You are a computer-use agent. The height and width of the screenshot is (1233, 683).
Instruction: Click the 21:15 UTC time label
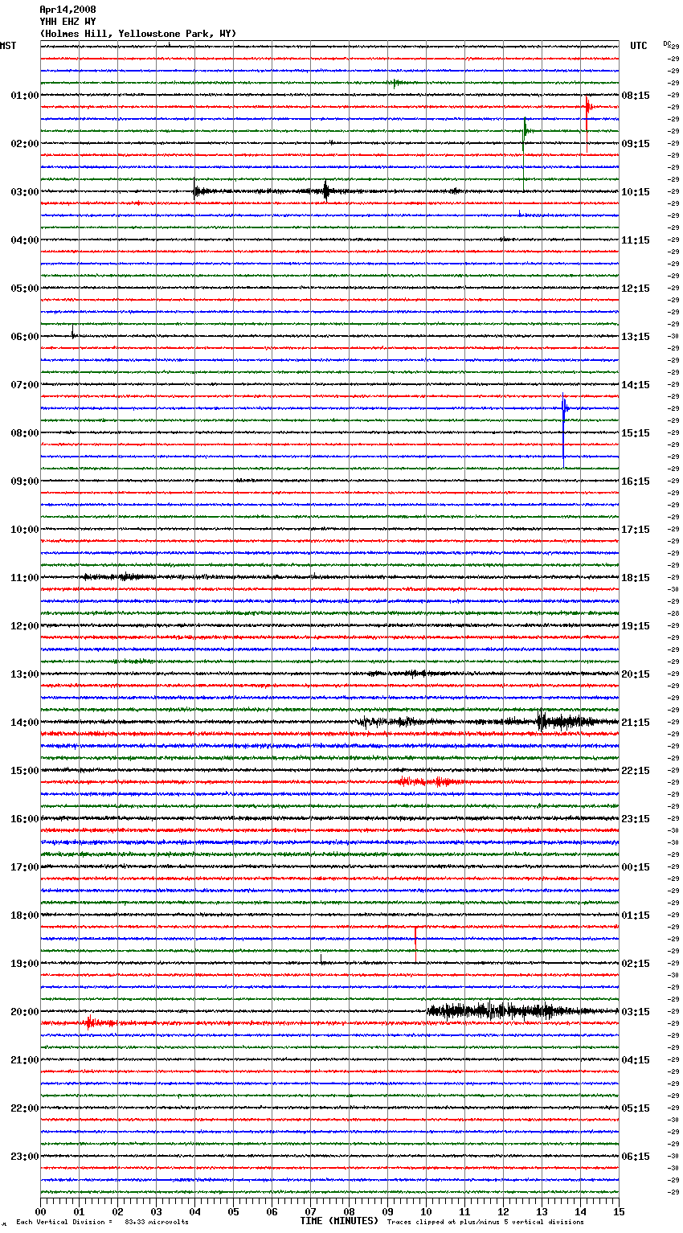click(x=636, y=723)
